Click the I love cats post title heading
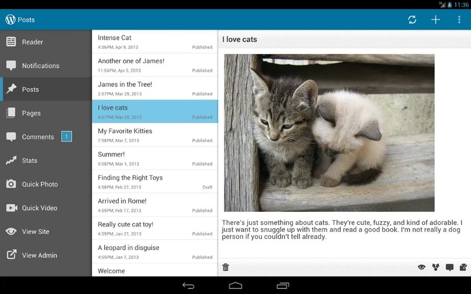The image size is (471, 294). 240,39
